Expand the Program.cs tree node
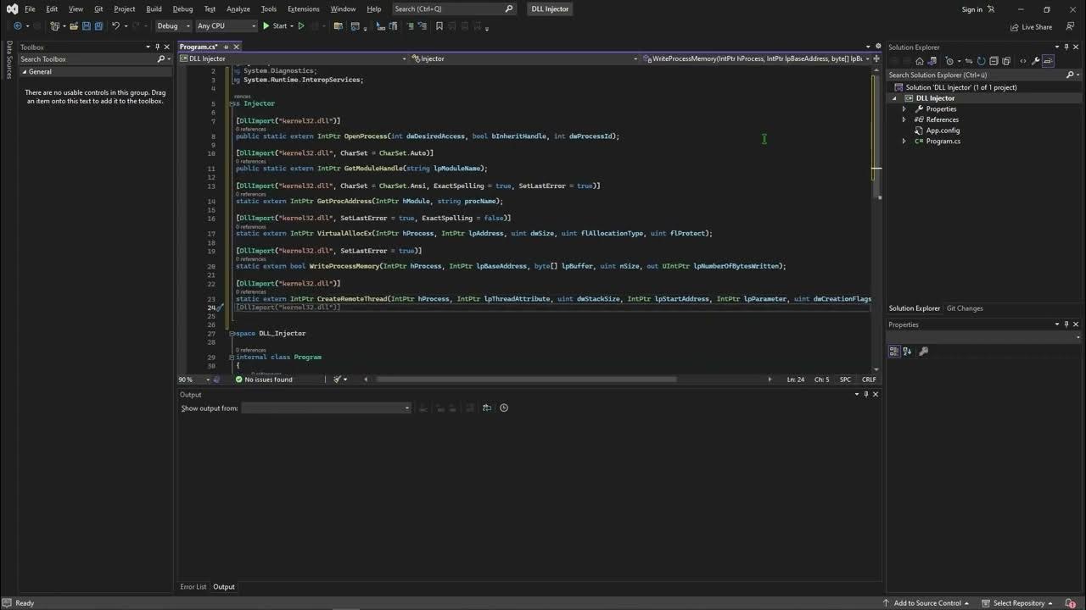The height and width of the screenshot is (610, 1086). click(904, 141)
